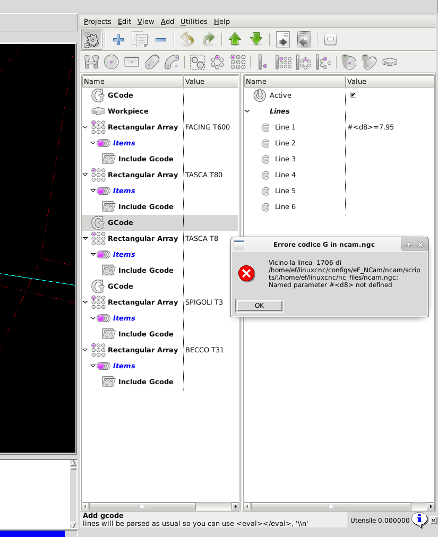Click Value column header in right panel

tap(390, 82)
